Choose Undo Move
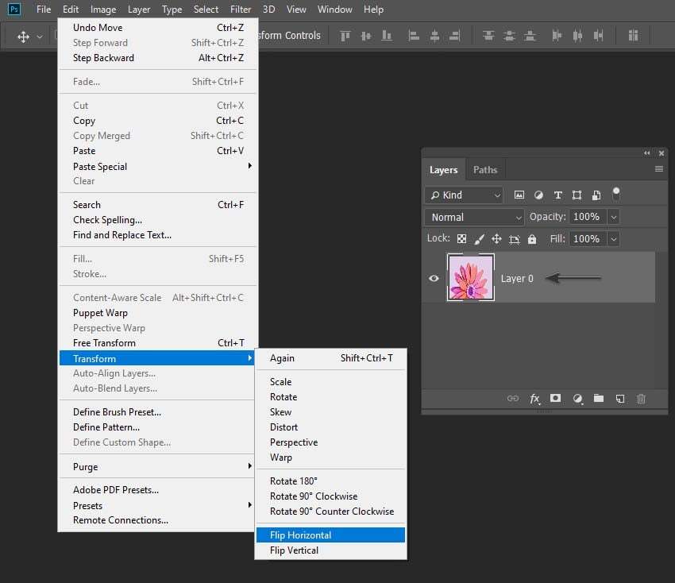Image resolution: width=675 pixels, height=583 pixels. (x=158, y=28)
